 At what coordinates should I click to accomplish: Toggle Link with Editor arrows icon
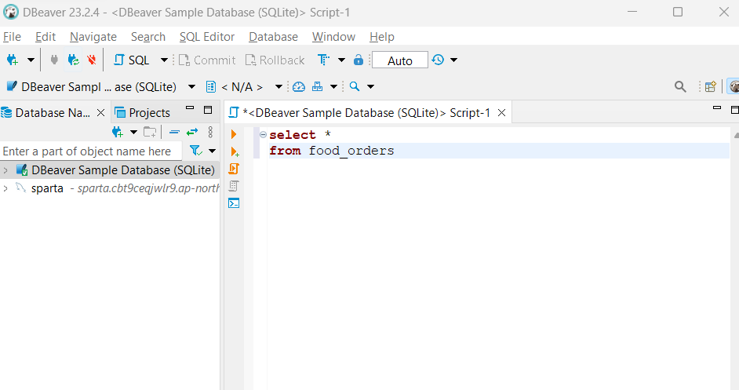coord(192,132)
